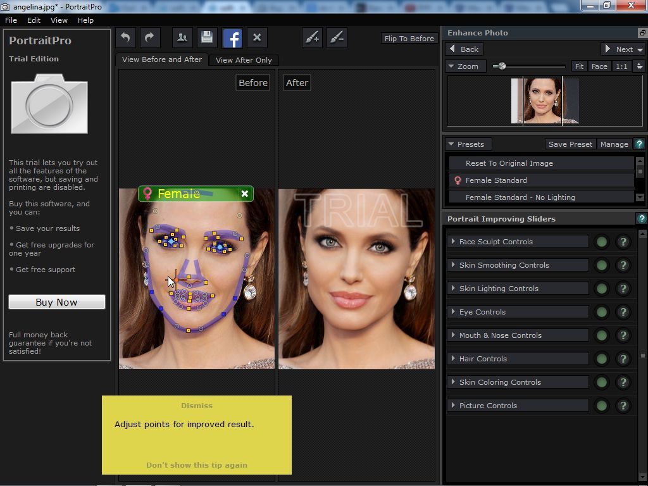Open the Next button dropdown arrow
The width and height of the screenshot is (648, 486).
click(x=640, y=49)
